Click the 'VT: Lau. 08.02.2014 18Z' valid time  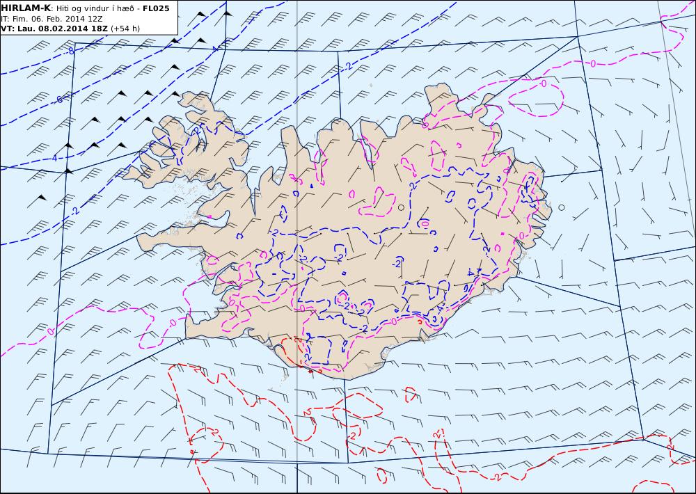point(54,29)
